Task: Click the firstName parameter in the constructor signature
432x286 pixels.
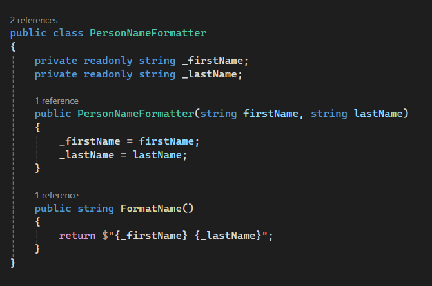Action: point(271,114)
